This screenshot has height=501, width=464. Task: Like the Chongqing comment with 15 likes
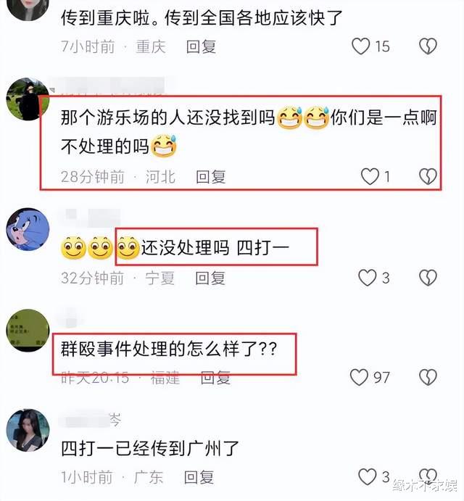(x=361, y=46)
